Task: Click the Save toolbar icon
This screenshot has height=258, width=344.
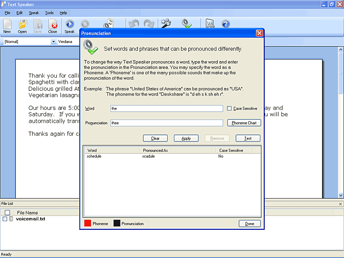Action: [x=38, y=26]
